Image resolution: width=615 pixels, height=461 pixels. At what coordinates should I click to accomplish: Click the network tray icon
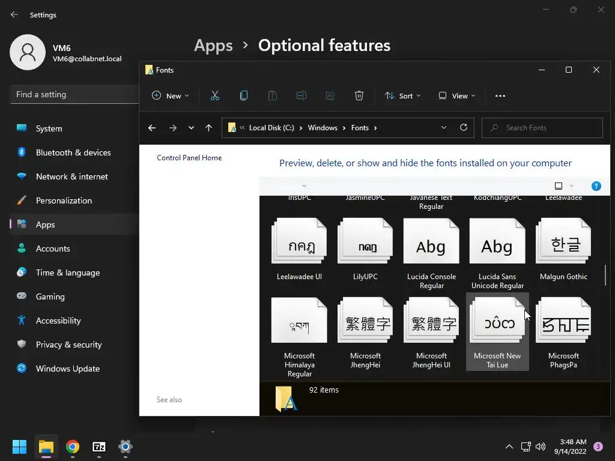point(526,447)
